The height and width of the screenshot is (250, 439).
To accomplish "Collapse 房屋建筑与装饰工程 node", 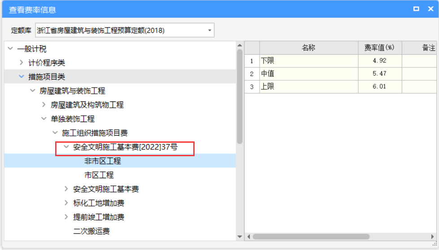I will [33, 91].
